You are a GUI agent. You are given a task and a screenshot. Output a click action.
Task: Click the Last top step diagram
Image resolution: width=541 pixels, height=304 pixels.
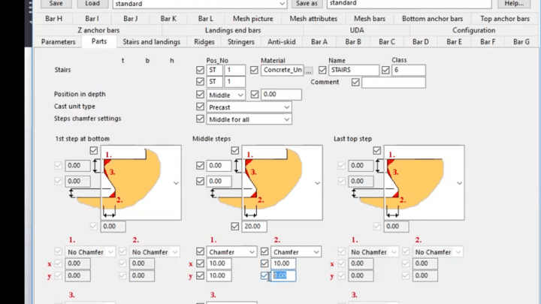[424, 182]
